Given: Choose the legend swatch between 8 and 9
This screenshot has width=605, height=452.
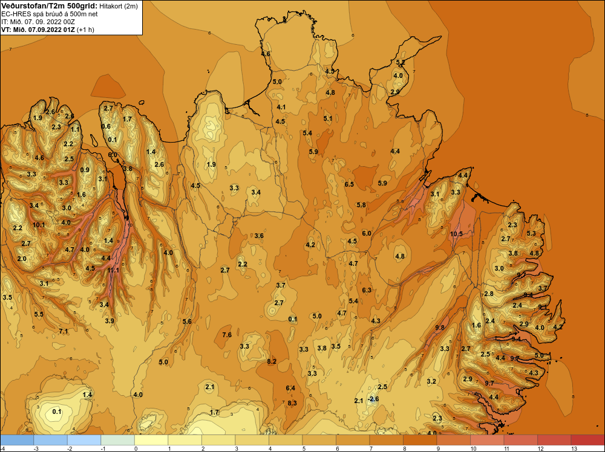Looking at the screenshot, I should coord(420,440).
